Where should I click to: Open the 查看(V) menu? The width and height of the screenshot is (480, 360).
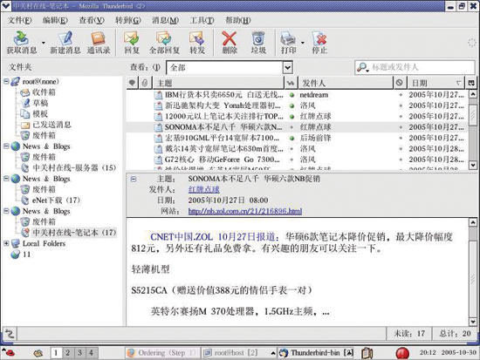pyautogui.click(x=92, y=20)
